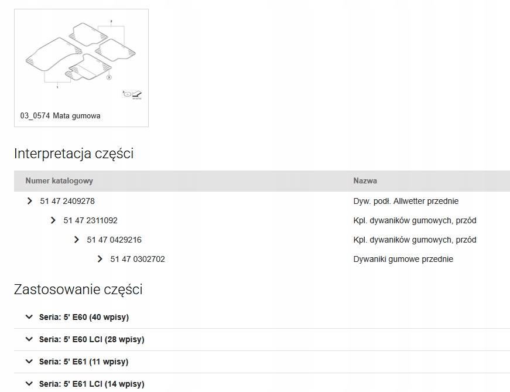Screen dimensions: 510x392
Task: Expand the Seria 5' E61 (11 wpisy) chevron
Action: (29, 362)
